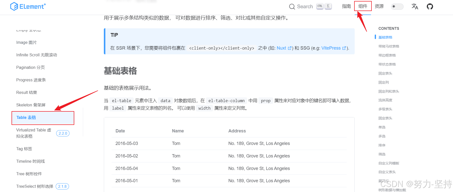
Task: Click the Name column header
Action: pos(178,131)
